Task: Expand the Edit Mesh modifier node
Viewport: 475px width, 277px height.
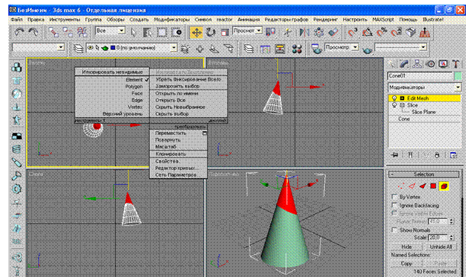Action: (x=402, y=98)
